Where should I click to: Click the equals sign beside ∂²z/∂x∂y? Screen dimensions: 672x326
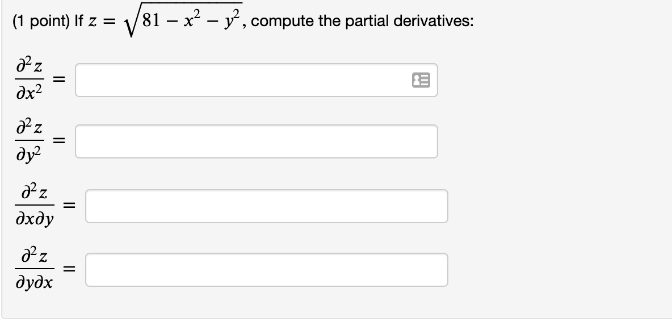[69, 206]
